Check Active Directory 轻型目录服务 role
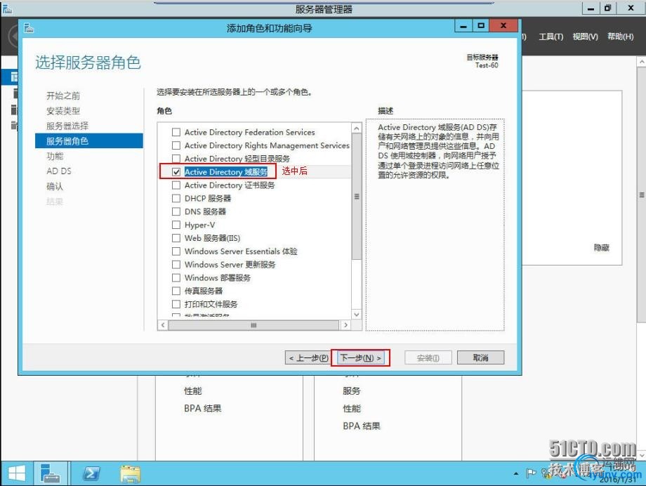This screenshot has height=486, width=646. point(176,159)
